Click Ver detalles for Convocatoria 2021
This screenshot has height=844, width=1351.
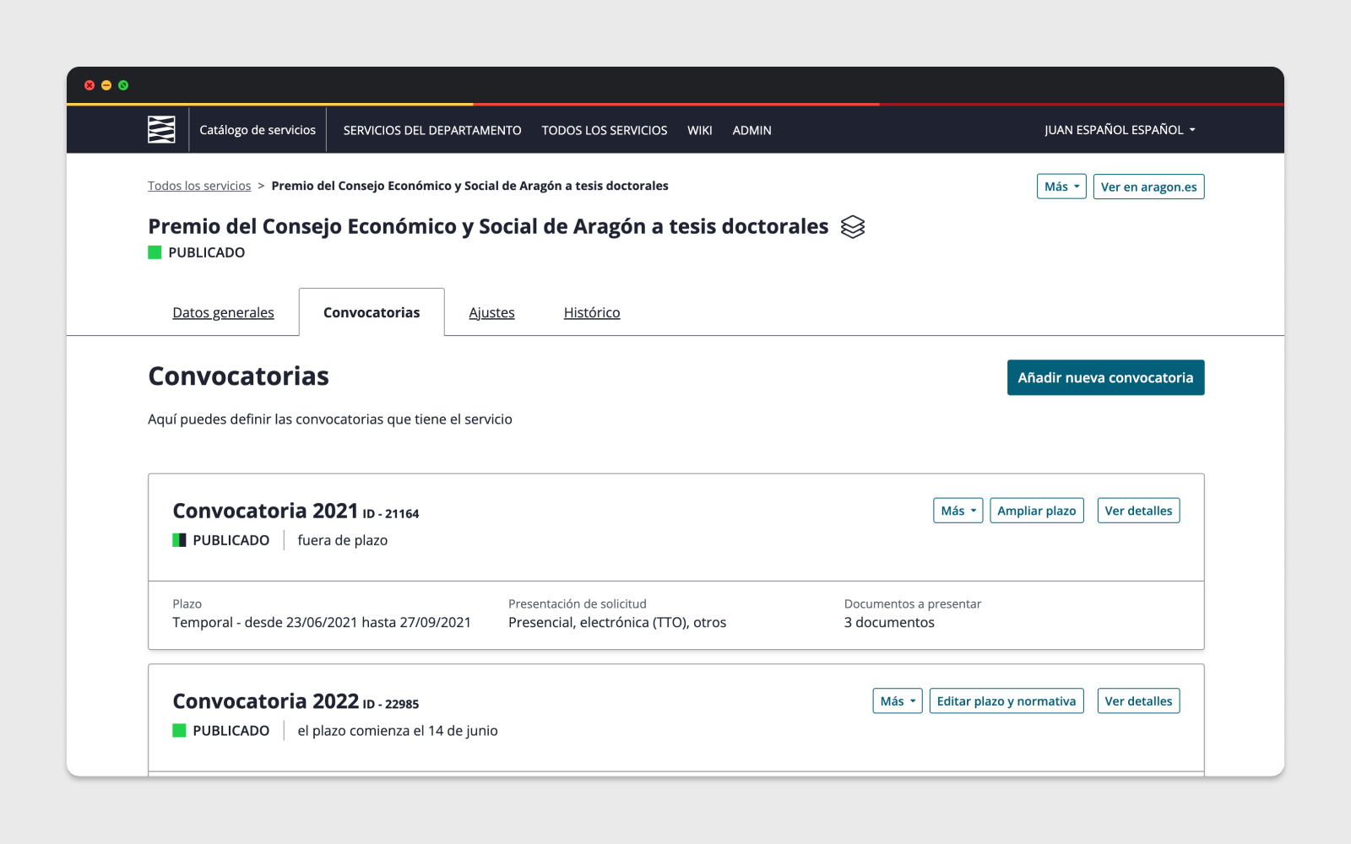(x=1138, y=511)
